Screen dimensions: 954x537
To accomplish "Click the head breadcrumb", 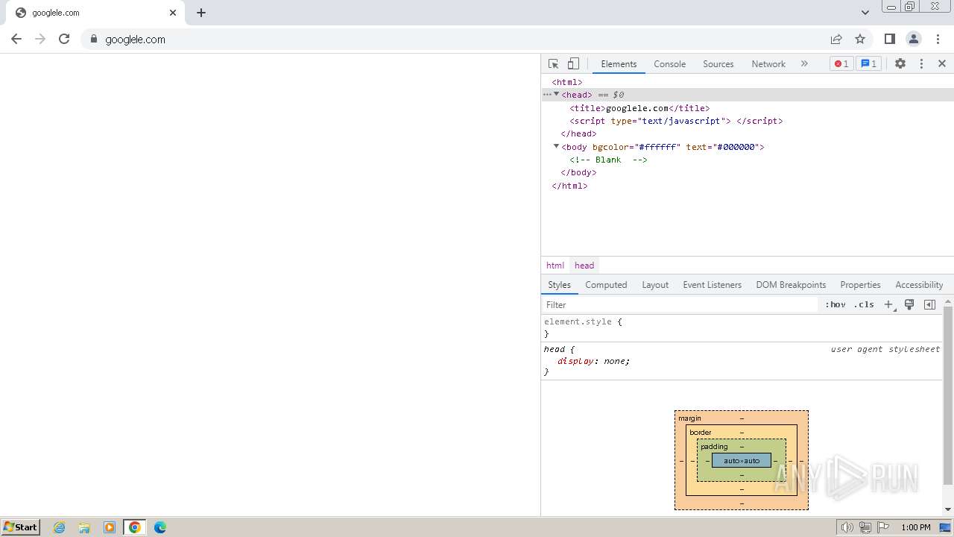I will pyautogui.click(x=584, y=266).
